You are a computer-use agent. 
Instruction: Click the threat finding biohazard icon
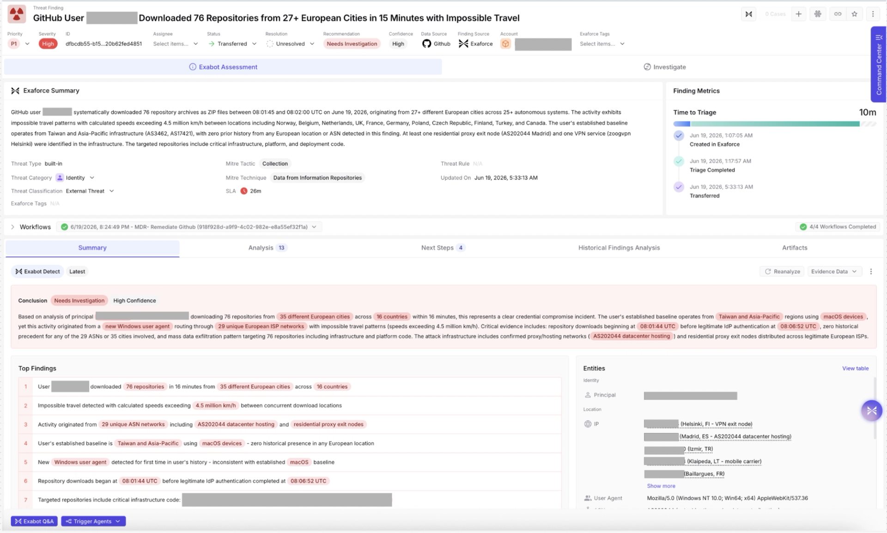(17, 14)
